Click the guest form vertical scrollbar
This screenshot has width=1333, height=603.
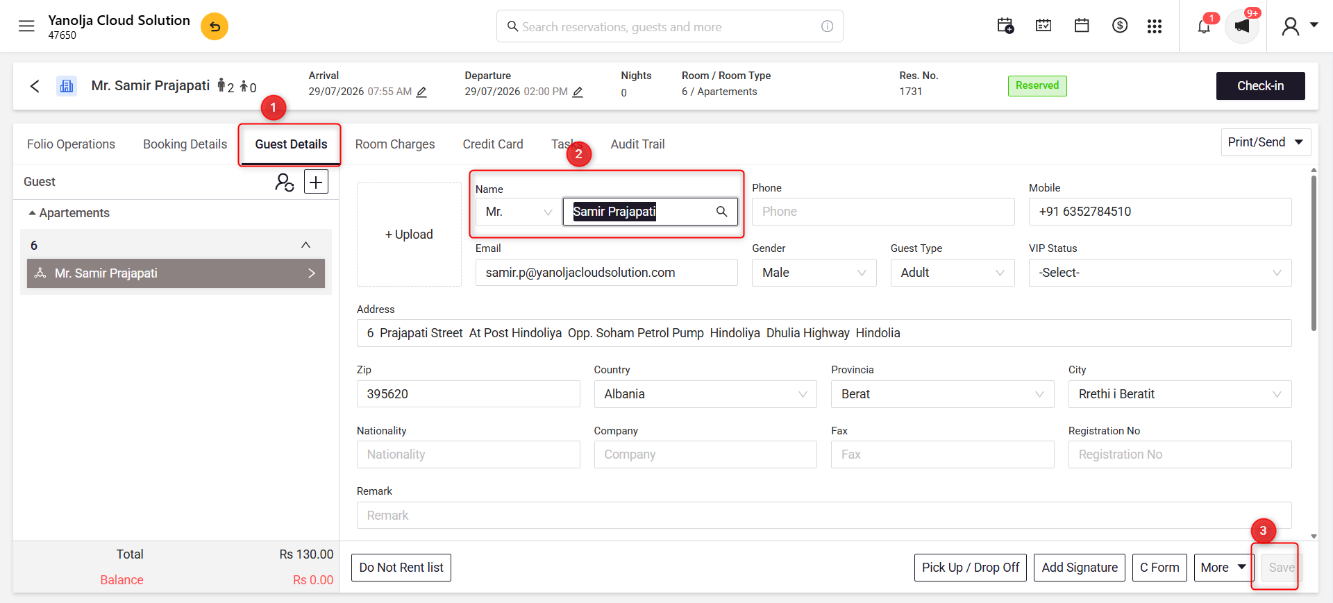(x=1314, y=253)
